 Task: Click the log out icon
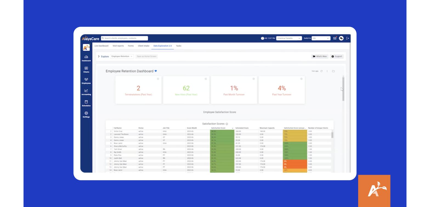348,38
